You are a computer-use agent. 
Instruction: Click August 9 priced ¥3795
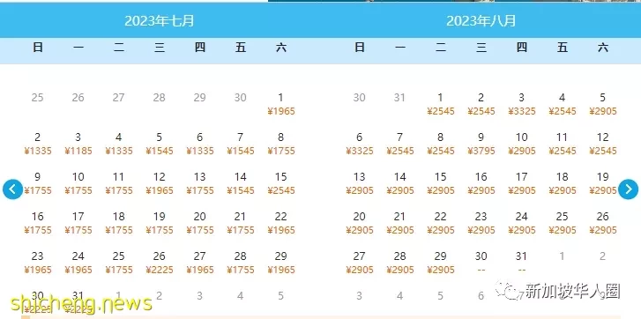481,144
